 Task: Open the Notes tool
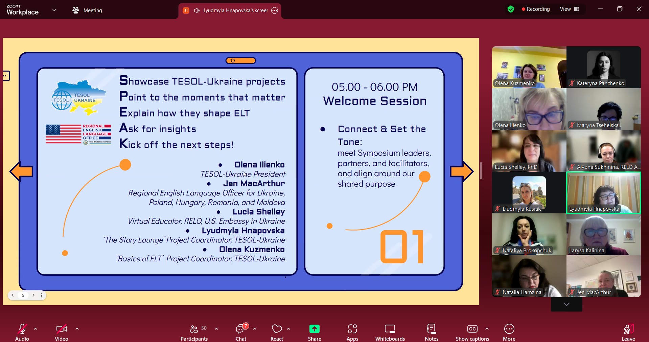(x=431, y=332)
